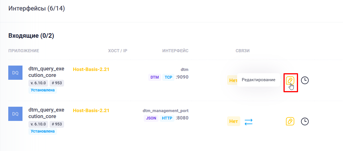343x151 pixels.
Task: Click the "Входящие (0/2)" section heading
Action: pyautogui.click(x=31, y=36)
